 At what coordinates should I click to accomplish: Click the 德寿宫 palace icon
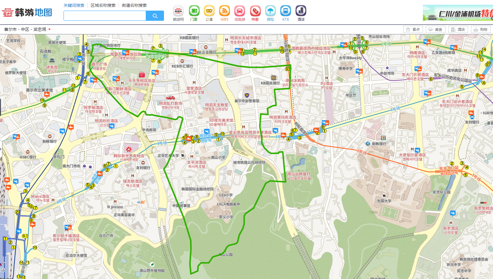(52, 61)
